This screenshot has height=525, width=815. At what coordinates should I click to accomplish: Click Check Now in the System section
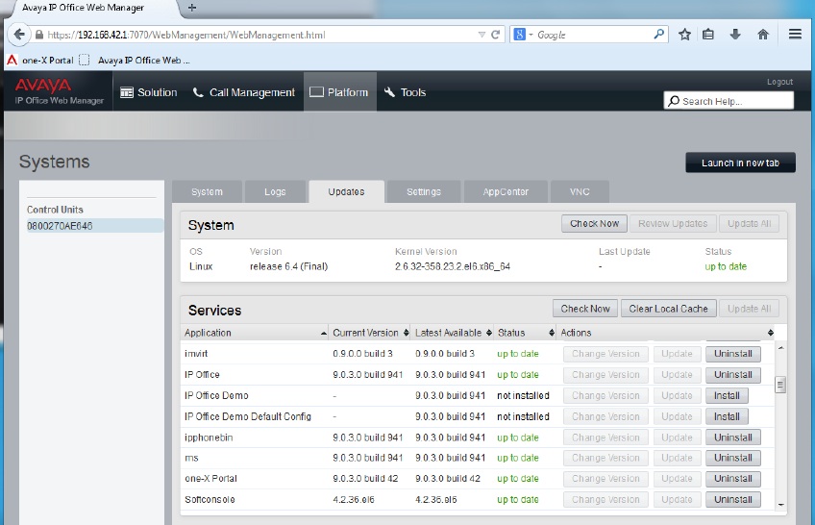click(594, 223)
